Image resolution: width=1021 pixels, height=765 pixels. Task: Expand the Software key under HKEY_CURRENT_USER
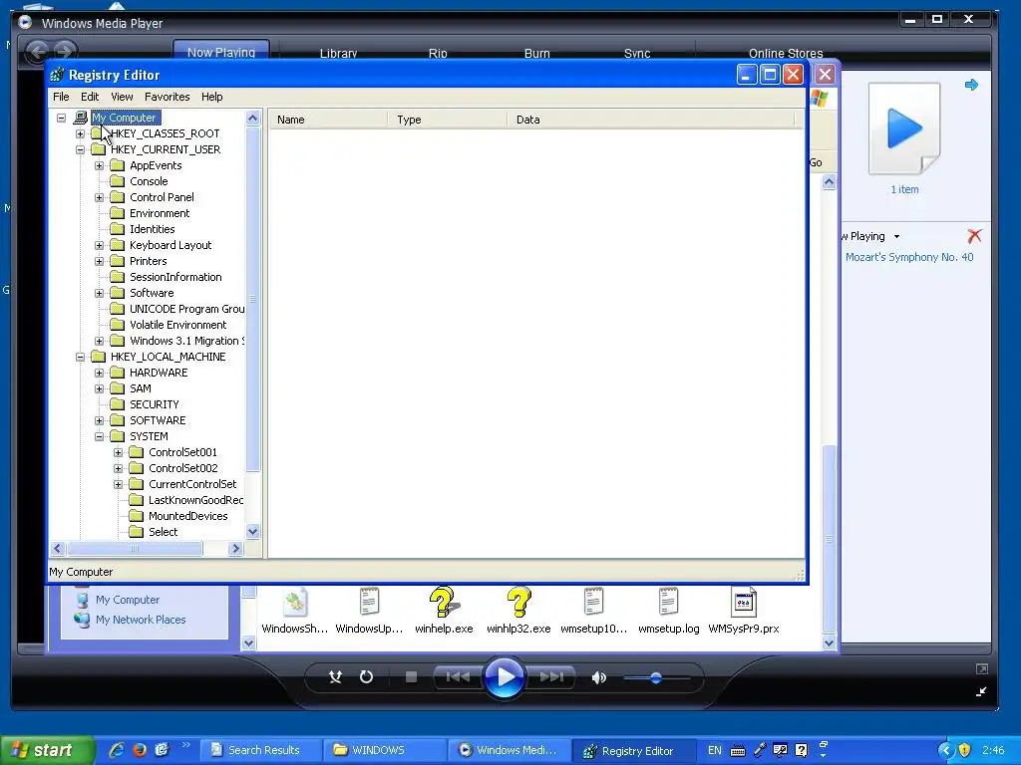click(x=99, y=294)
